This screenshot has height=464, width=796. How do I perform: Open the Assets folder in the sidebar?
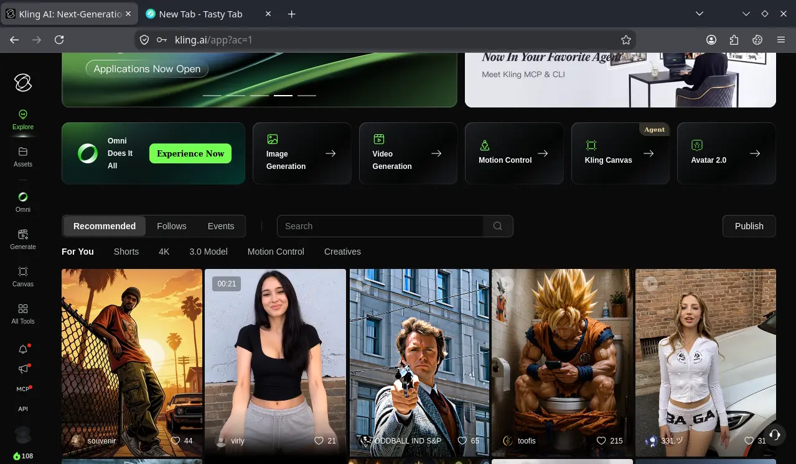pyautogui.click(x=23, y=157)
